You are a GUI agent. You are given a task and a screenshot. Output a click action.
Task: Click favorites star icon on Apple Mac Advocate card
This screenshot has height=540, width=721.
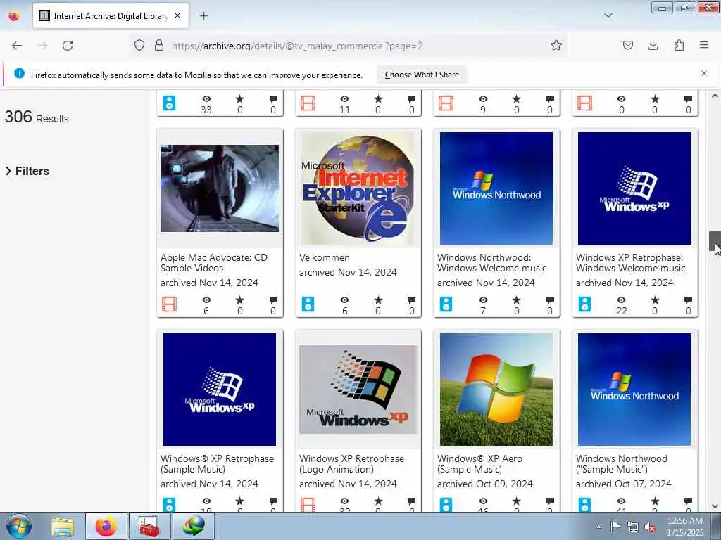point(239,300)
